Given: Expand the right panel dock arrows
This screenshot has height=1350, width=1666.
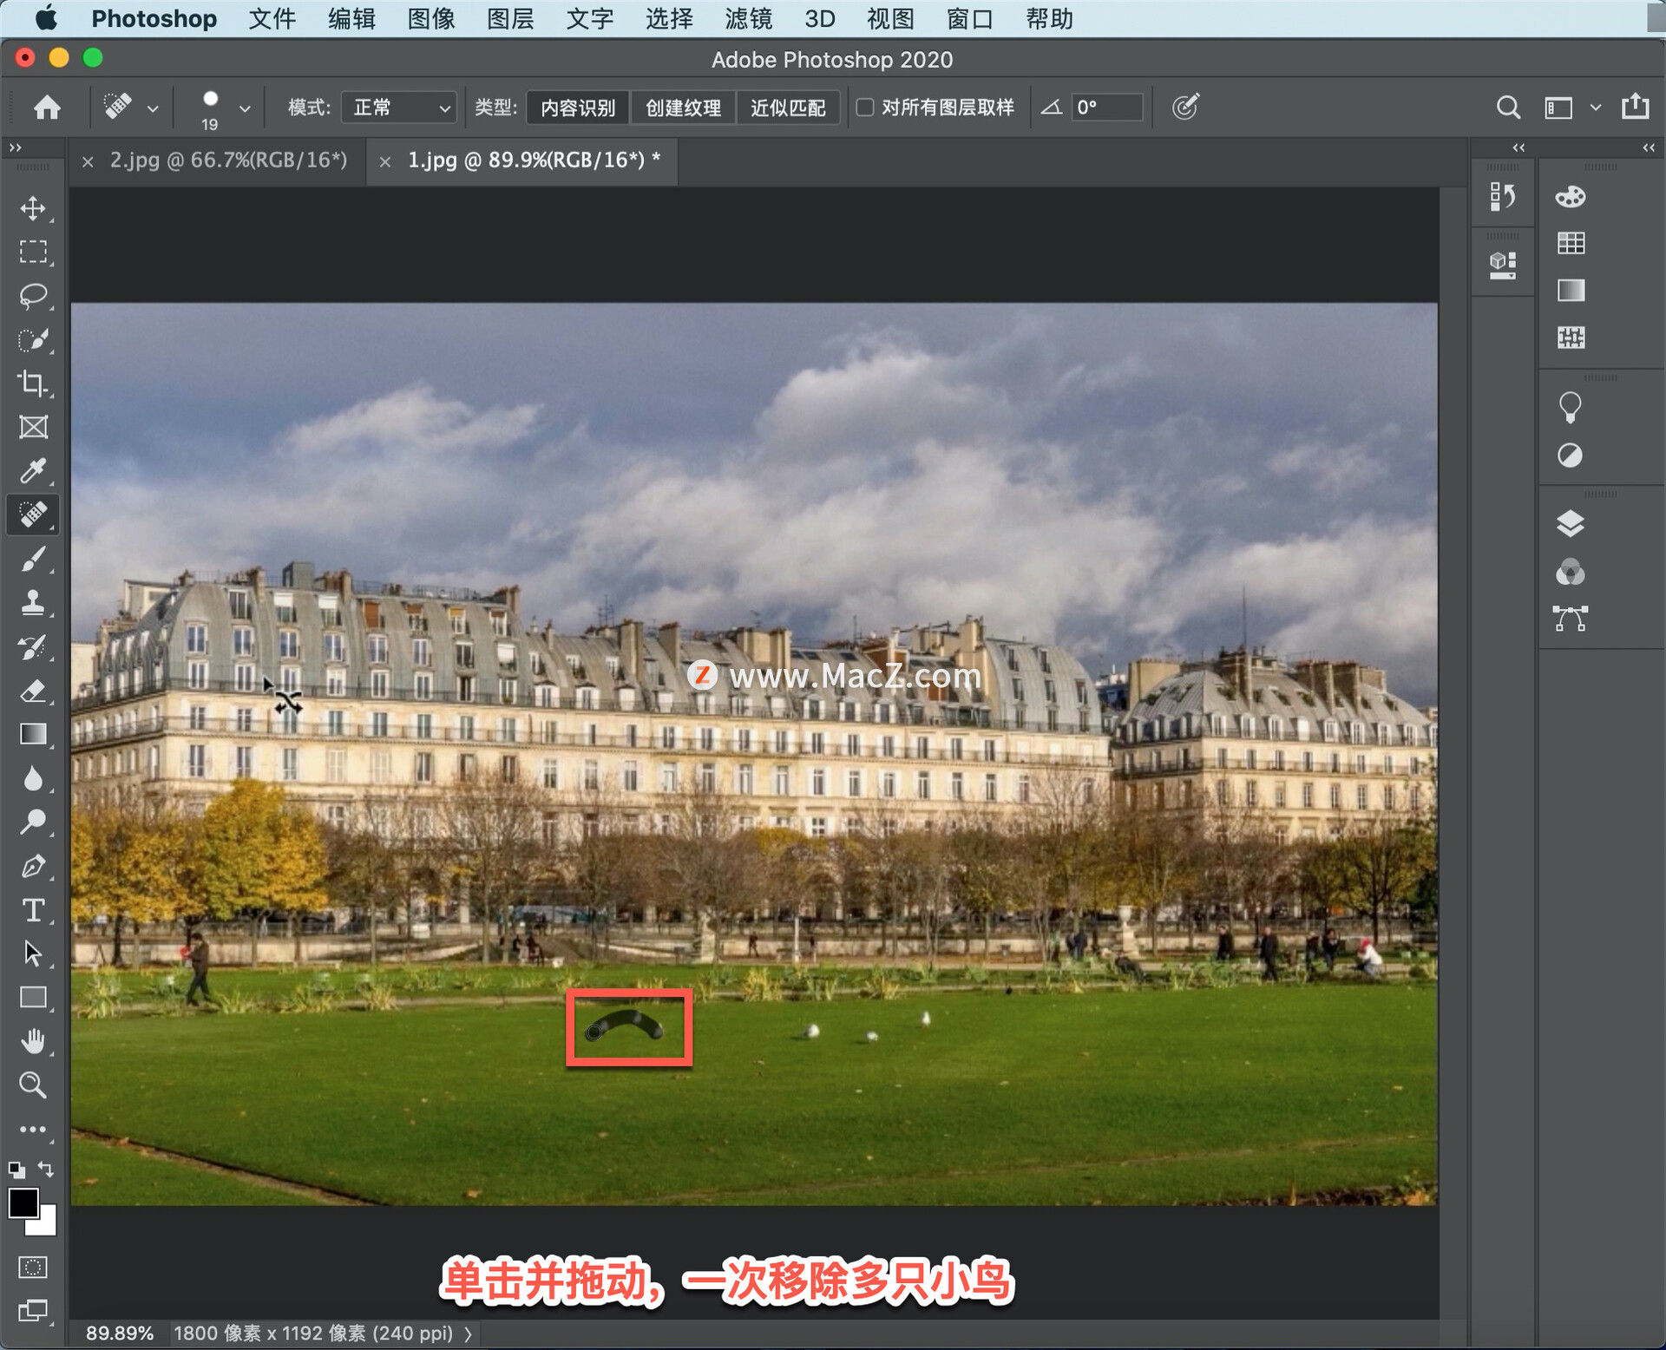Looking at the screenshot, I should 1649,148.
